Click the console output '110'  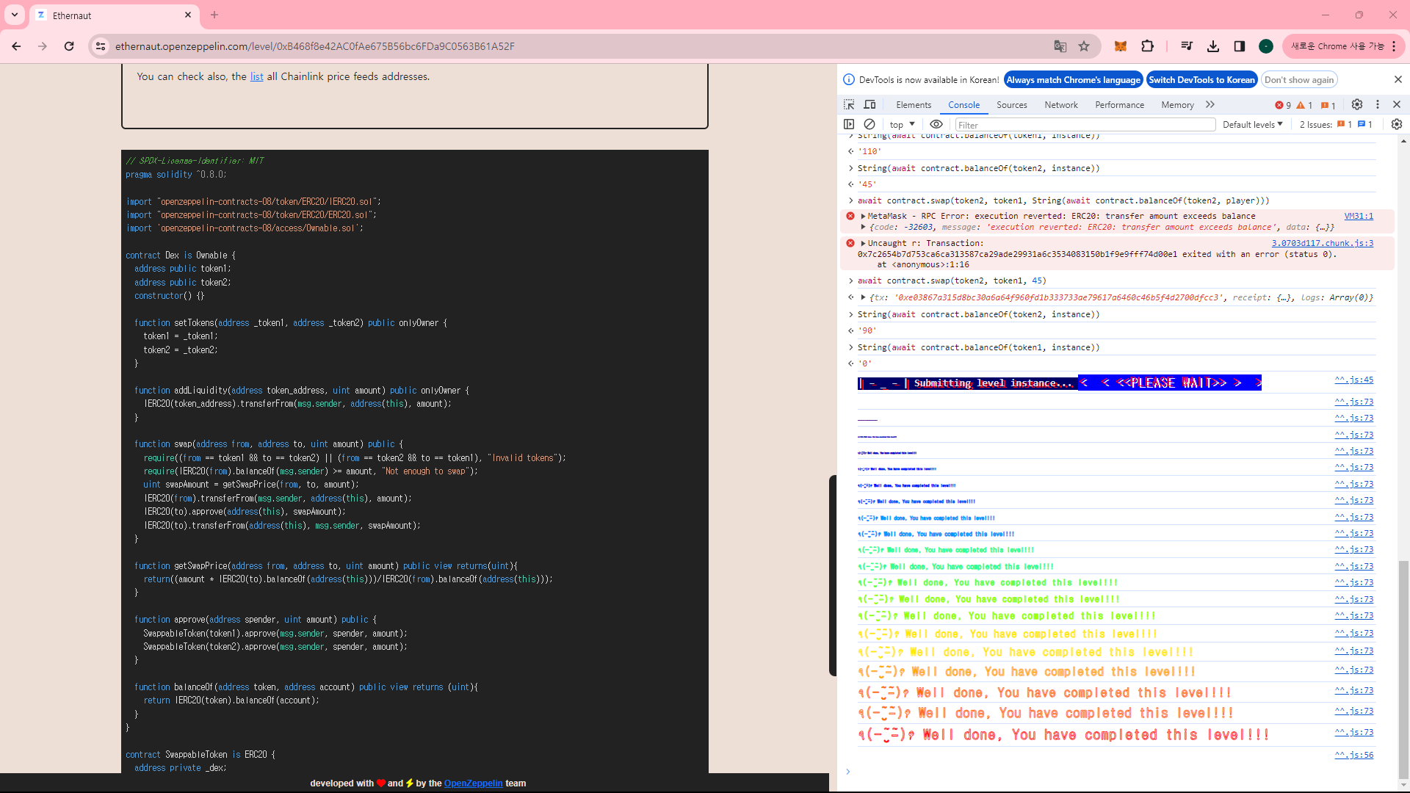[869, 151]
